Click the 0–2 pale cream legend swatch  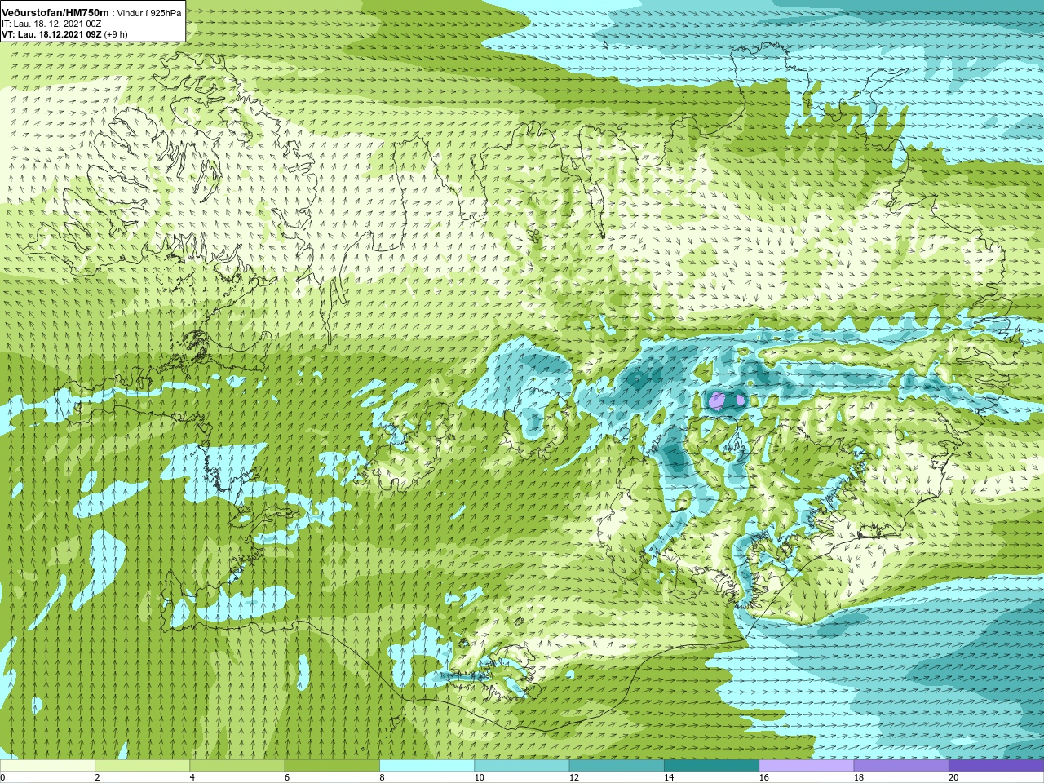click(x=48, y=766)
